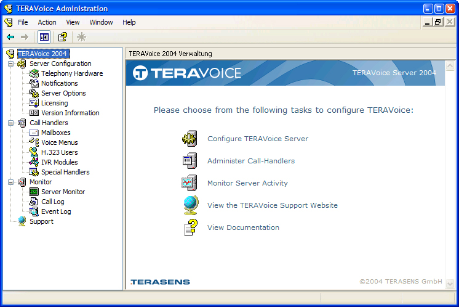Click the Administer Call-Handlers icon
This screenshot has height=307, width=459.
190,161
